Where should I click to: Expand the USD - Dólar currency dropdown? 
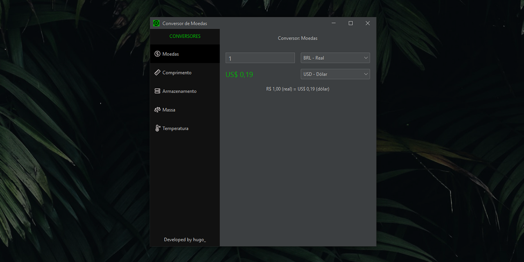click(x=335, y=74)
